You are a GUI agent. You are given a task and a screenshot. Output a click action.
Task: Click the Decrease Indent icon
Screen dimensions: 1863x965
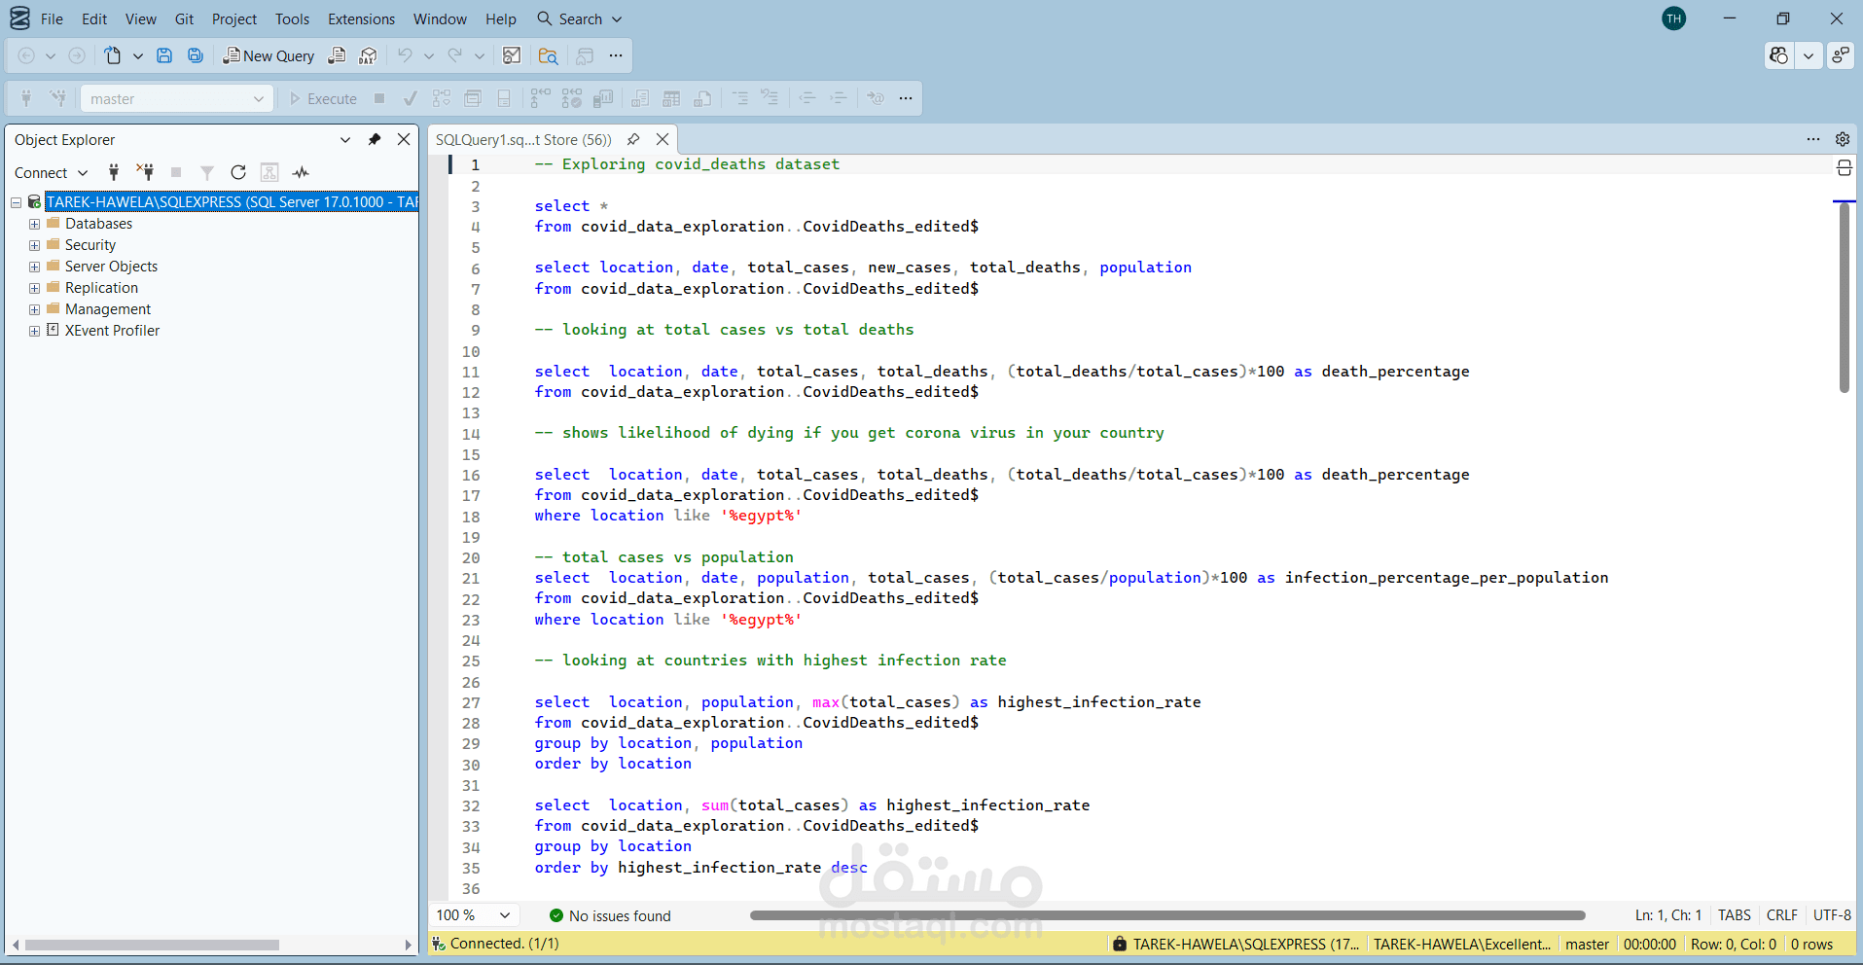tap(807, 98)
